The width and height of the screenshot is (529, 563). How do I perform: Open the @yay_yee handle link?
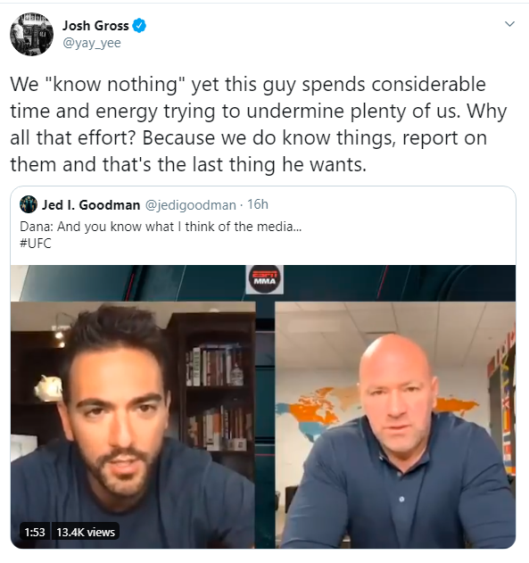click(92, 43)
